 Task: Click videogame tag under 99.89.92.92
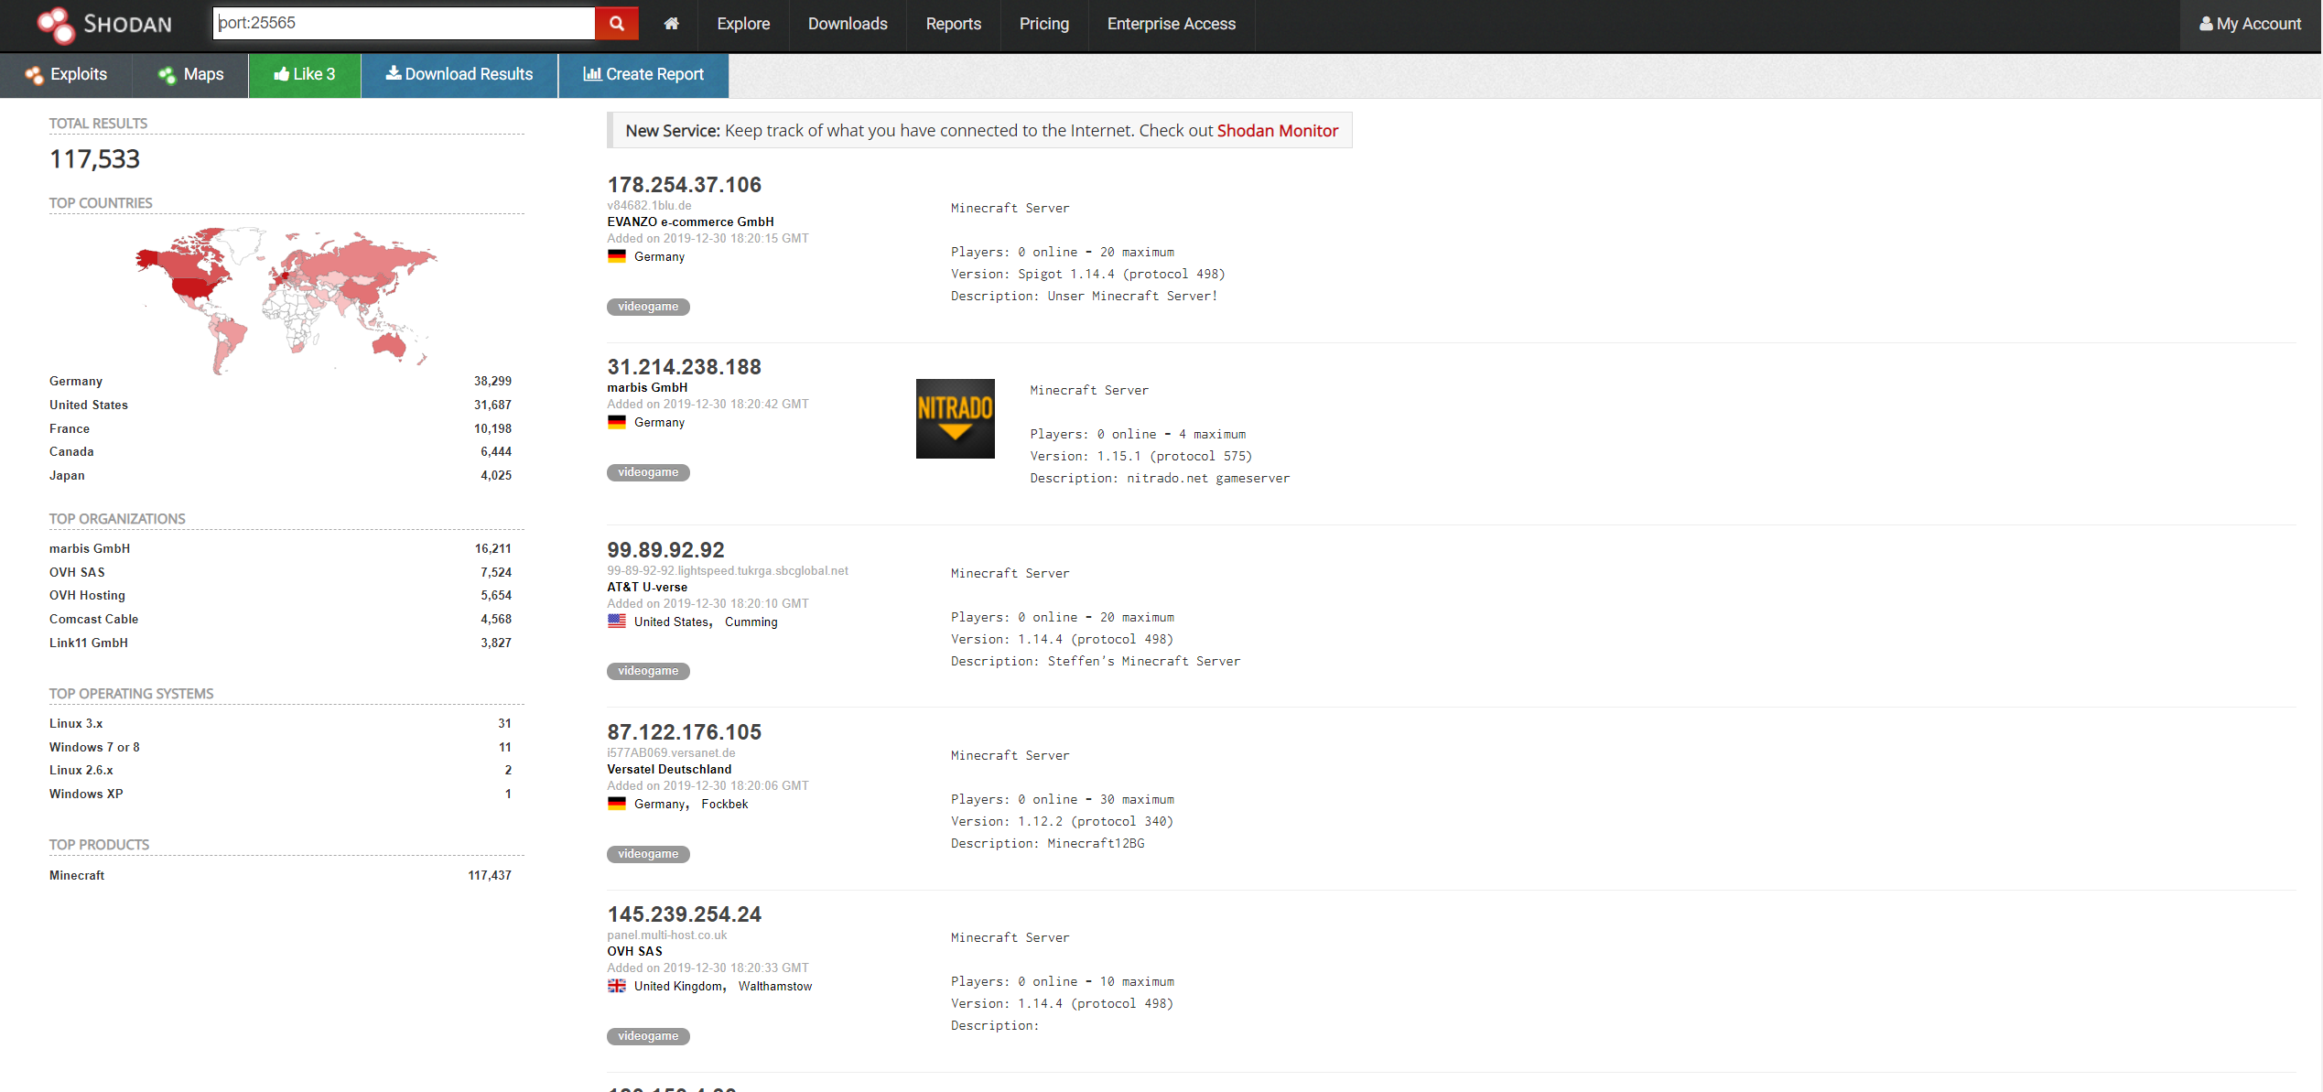coord(648,671)
